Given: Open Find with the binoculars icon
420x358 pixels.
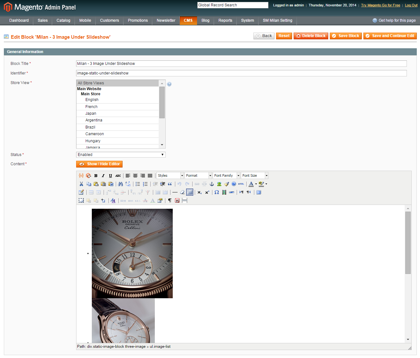Looking at the screenshot, I should [x=121, y=184].
